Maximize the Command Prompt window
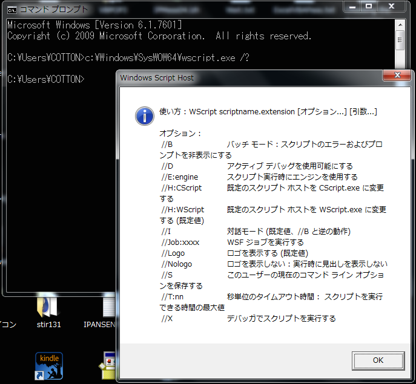Screen dimensions: 416x384 [x=369, y=7]
